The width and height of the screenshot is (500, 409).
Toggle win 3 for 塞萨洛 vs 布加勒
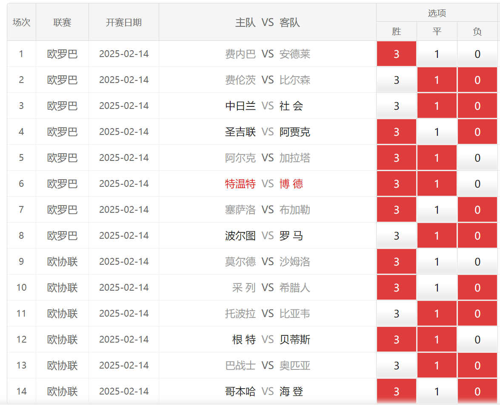click(396, 209)
